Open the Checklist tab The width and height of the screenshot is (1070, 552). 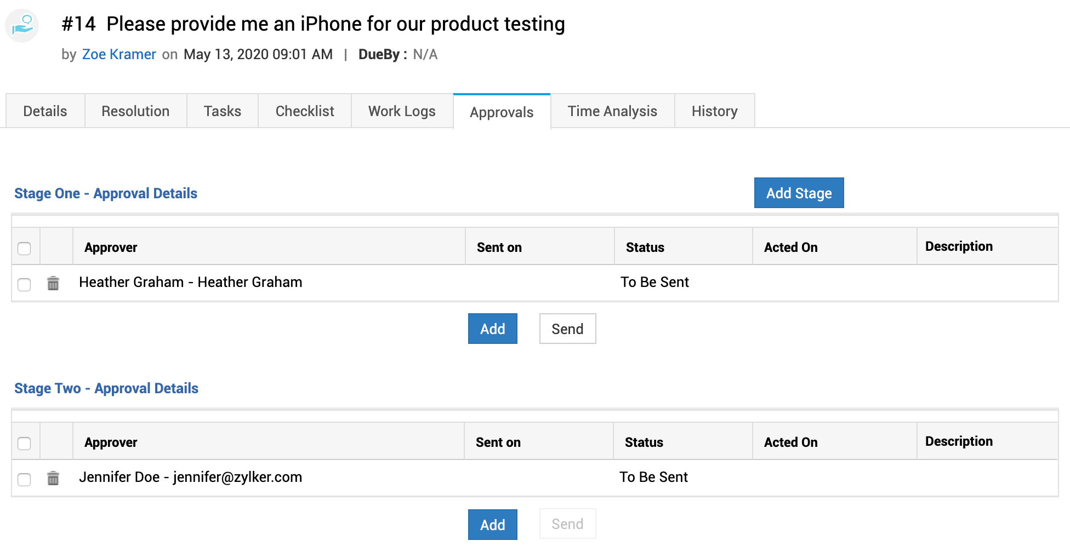point(305,111)
